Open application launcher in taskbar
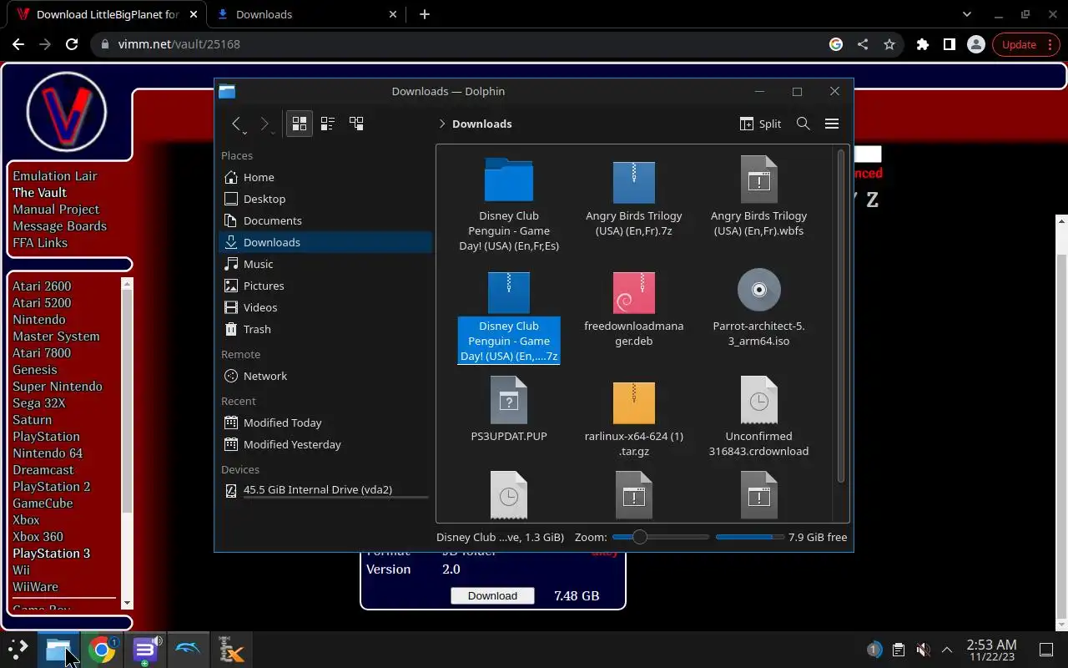This screenshot has height=668, width=1068. [x=18, y=650]
